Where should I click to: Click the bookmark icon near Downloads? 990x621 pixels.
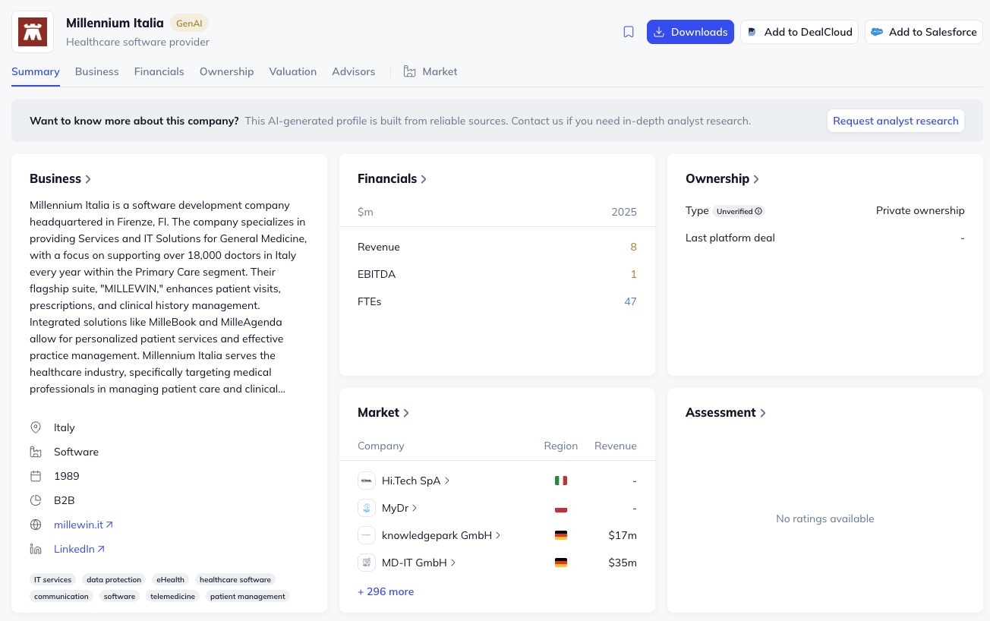click(x=629, y=32)
